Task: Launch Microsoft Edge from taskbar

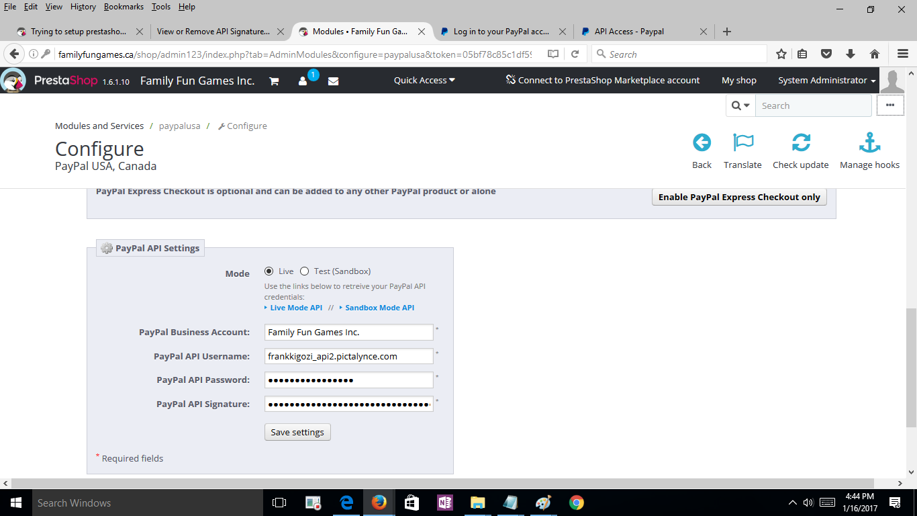Action: [346, 503]
